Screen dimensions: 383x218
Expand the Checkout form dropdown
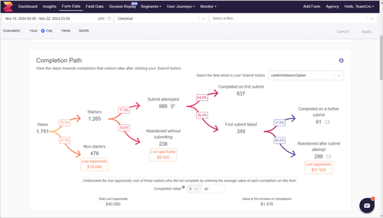(x=161, y=18)
